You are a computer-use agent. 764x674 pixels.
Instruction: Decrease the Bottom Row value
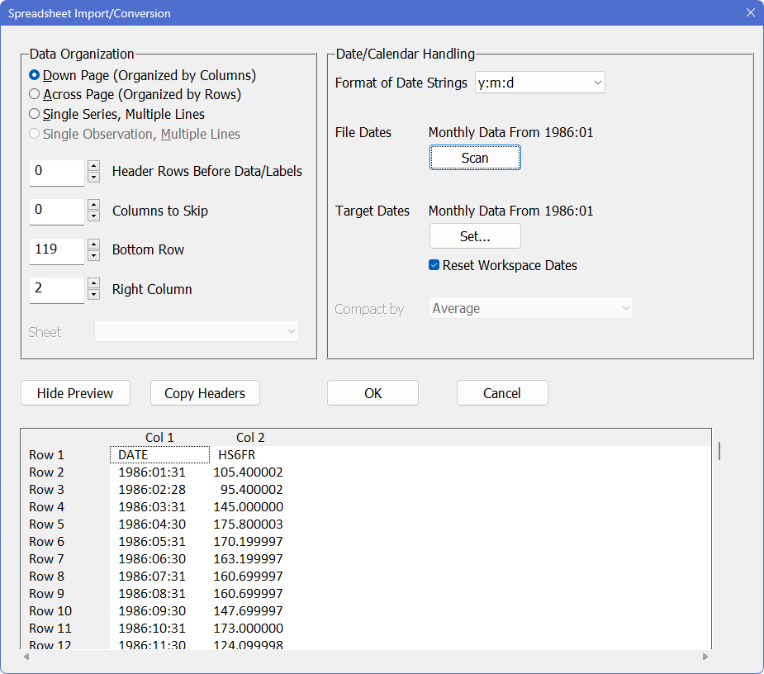coord(93,257)
